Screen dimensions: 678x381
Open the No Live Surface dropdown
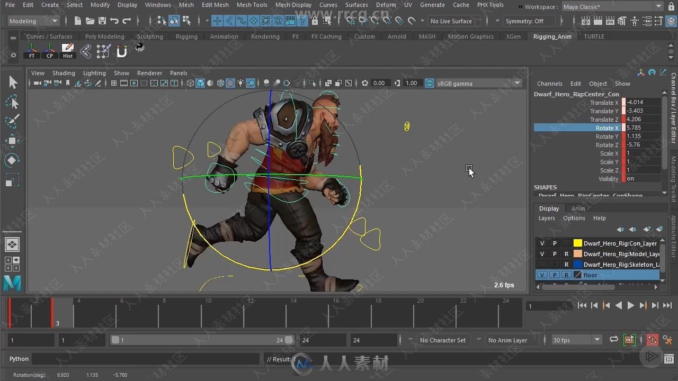click(x=453, y=21)
